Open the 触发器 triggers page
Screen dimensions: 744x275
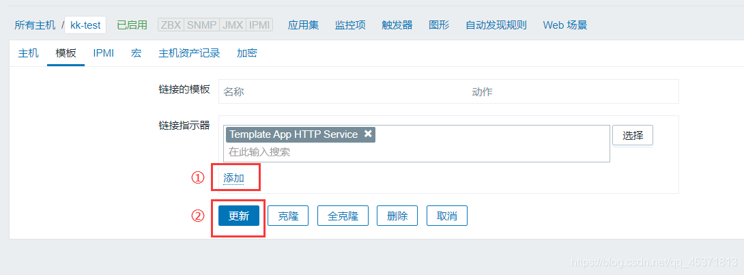[x=397, y=25]
